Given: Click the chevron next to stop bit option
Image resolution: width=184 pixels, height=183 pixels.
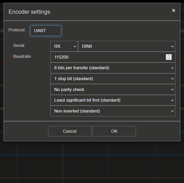Looking at the screenshot, I should click(x=172, y=79).
